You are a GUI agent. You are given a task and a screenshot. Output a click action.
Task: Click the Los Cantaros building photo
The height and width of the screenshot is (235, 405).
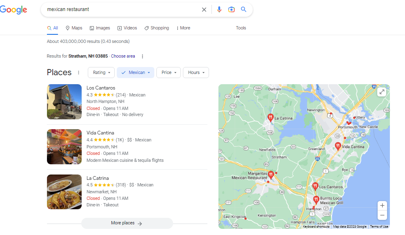coord(65,102)
